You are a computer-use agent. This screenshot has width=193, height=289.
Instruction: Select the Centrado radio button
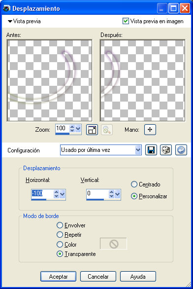tap(134, 184)
